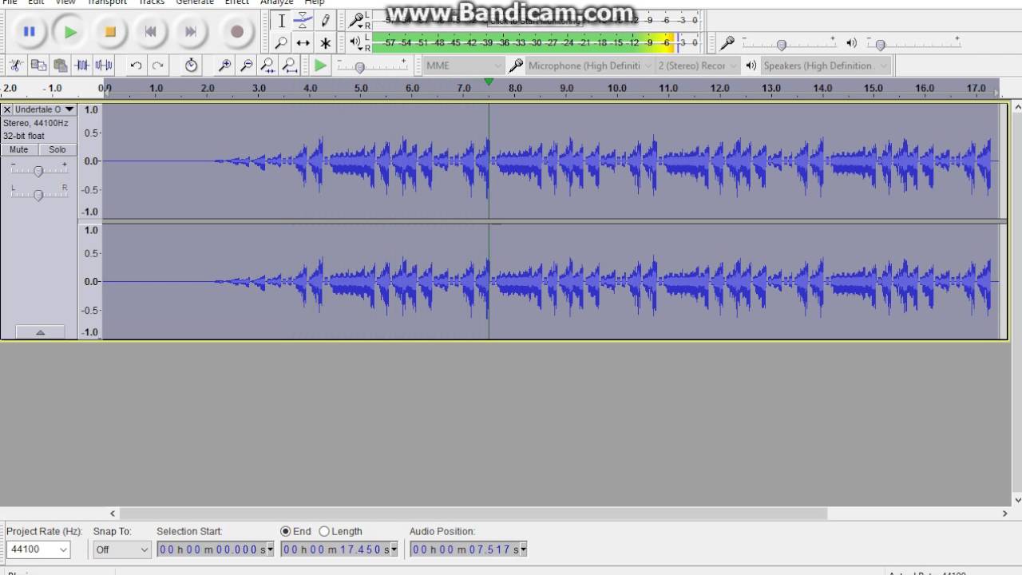
Task: Pause playback with the Pause button
Action: click(30, 32)
